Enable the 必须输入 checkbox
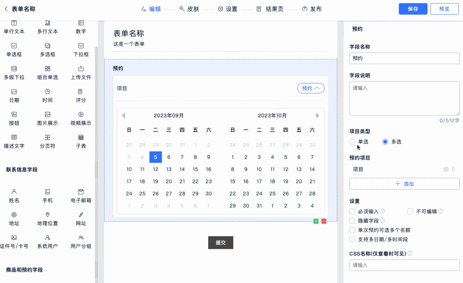Viewport: 463px width, 283px height. tap(352, 212)
